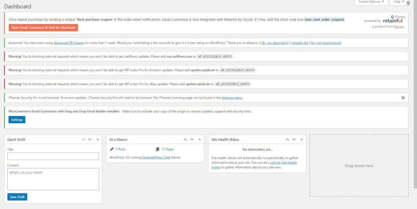Viewport: 417px width, 209px height.
Task: Click the 'No information yet...' text
Action: coord(257,150)
